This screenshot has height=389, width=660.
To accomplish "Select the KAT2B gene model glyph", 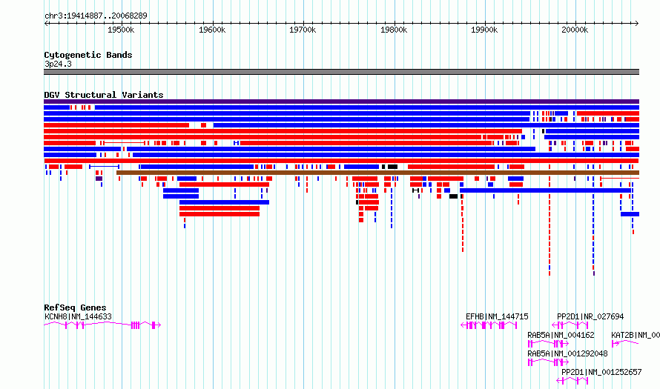I will pos(625,344).
